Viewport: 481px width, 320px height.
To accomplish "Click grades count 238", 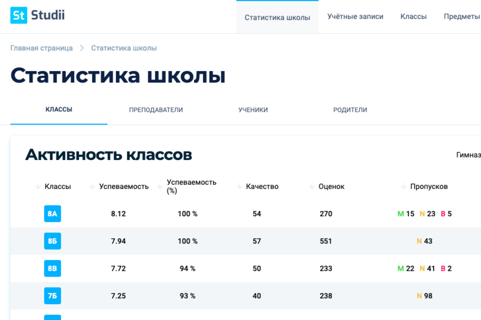I will [x=326, y=296].
